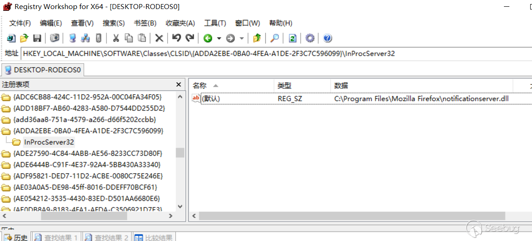
Task: Click the tree pane vertical scrollbar thumb
Action: (x=180, y=153)
